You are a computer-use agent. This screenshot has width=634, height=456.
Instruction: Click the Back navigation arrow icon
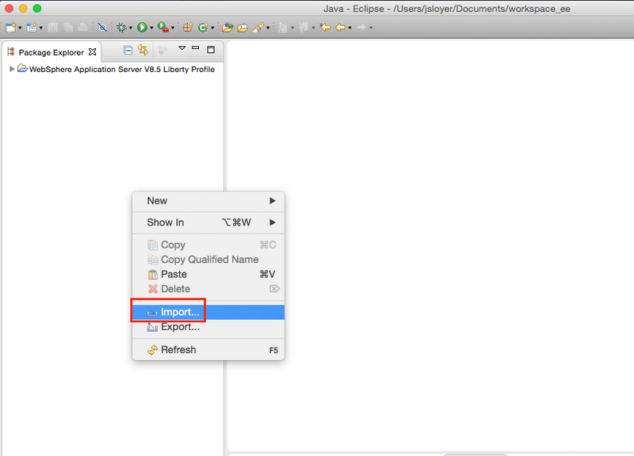pyautogui.click(x=341, y=28)
